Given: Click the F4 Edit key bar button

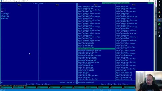Looking at the screenshot, I should click(x=42, y=87).
